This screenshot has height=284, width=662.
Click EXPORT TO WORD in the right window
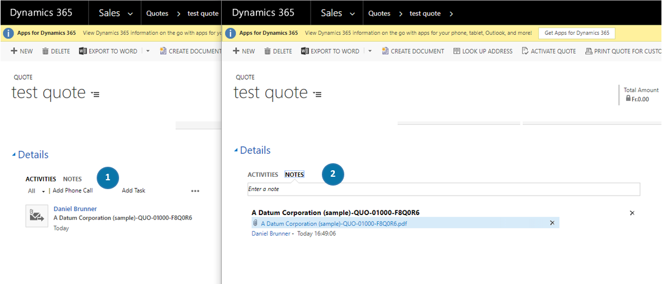tap(330, 51)
